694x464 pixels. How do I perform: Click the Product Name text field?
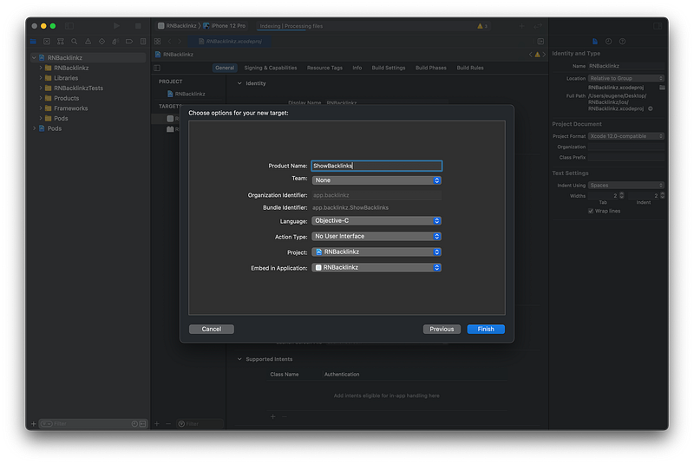[x=376, y=166]
